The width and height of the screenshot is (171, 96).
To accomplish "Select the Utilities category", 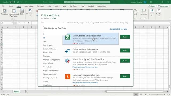I will click(46, 81).
